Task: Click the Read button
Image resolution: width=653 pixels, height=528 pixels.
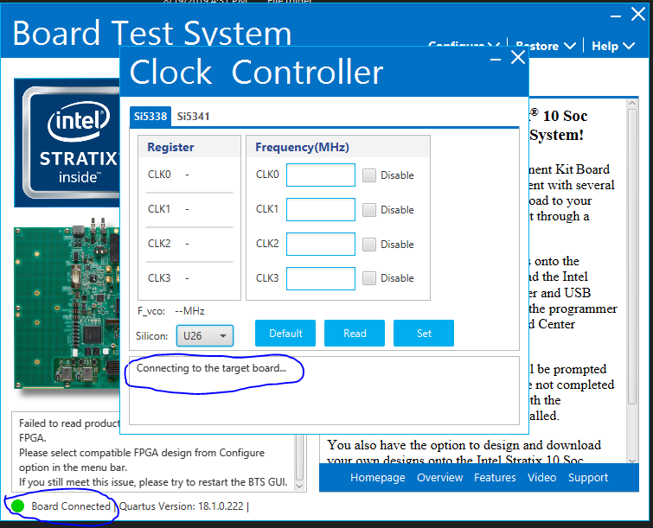Action: (x=355, y=334)
